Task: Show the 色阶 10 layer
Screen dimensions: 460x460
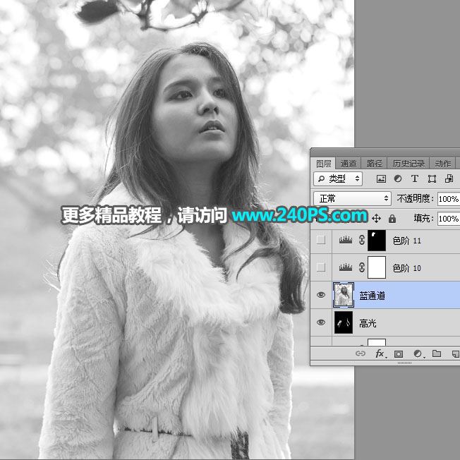Action: click(321, 268)
